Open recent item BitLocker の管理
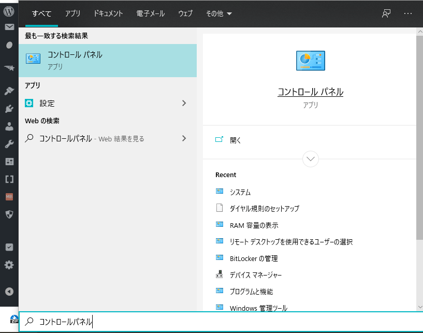This screenshot has width=423, height=333. [254, 258]
